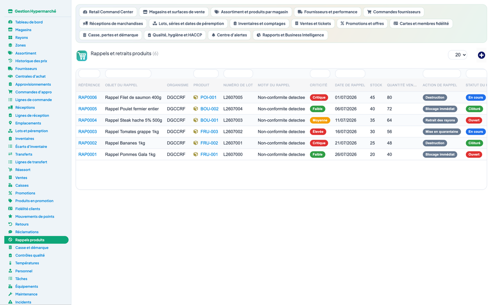
Task: Open Retail Command Center tab
Action: pos(108,12)
